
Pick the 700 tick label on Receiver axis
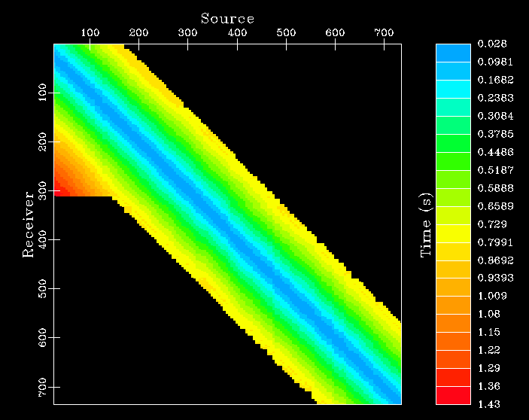tap(42, 387)
